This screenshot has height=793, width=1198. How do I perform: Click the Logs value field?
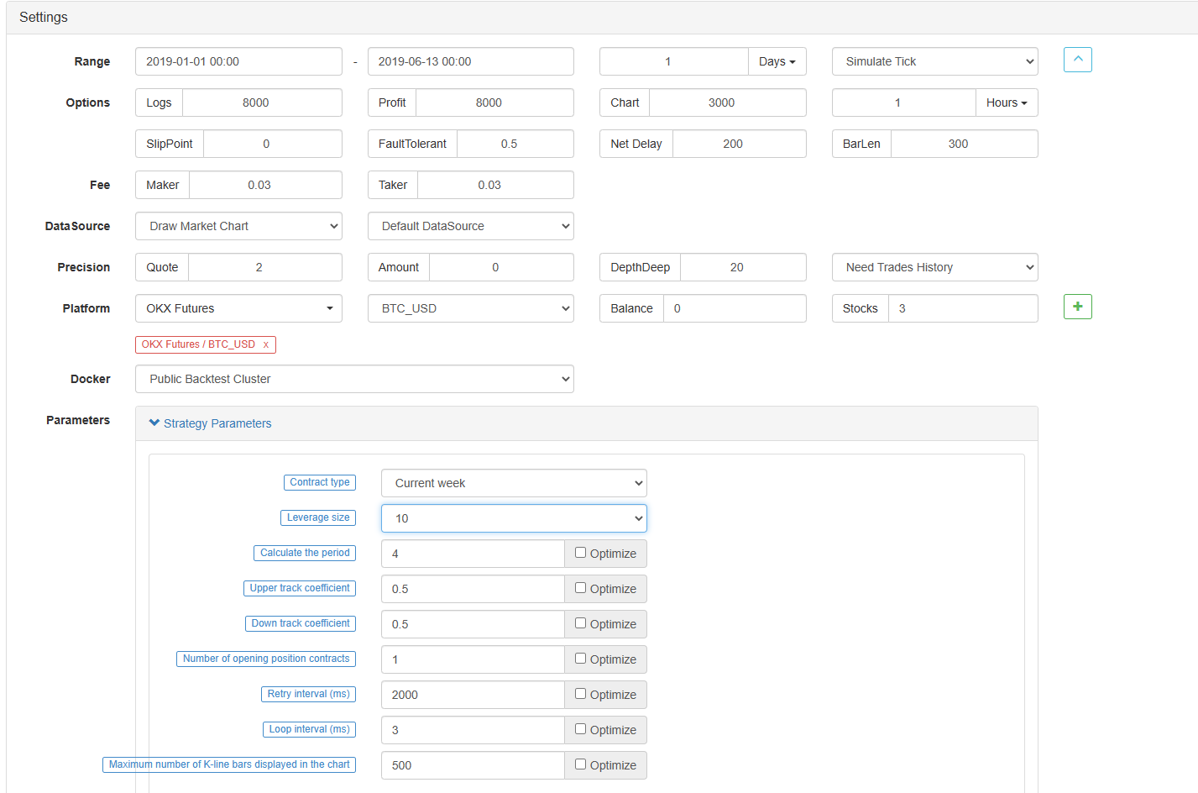262,102
